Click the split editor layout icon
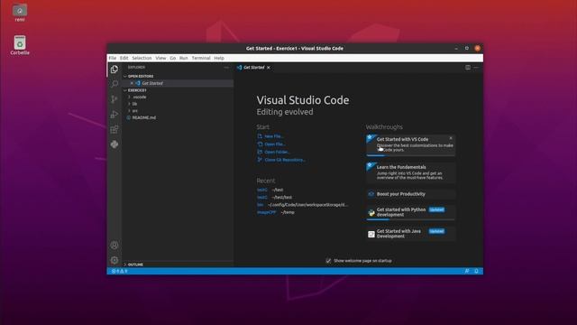 [468, 68]
